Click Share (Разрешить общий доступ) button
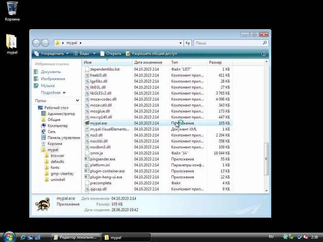This screenshot has height=242, width=323. (x=151, y=54)
